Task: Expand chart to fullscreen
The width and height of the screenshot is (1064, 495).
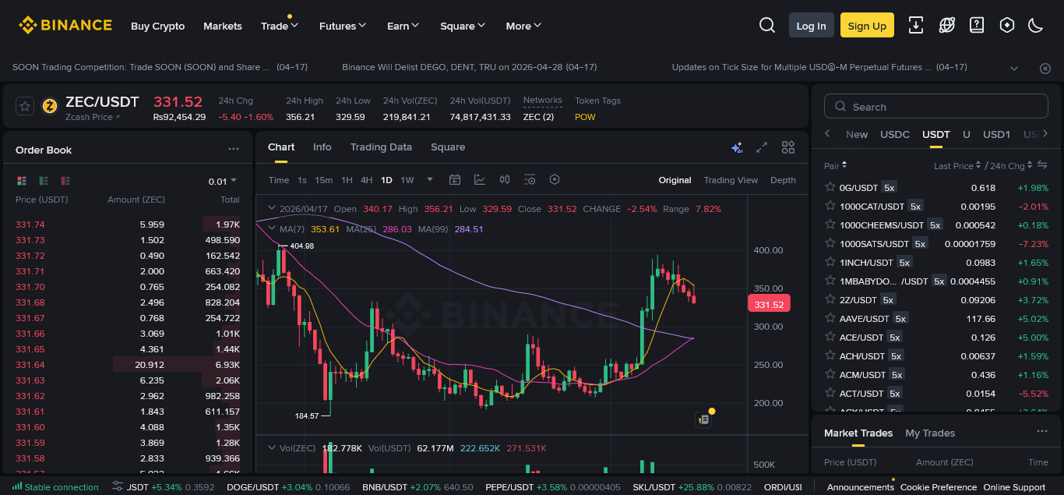Action: (763, 147)
